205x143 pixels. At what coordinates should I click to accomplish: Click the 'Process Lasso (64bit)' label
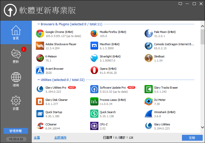pos(113,100)
